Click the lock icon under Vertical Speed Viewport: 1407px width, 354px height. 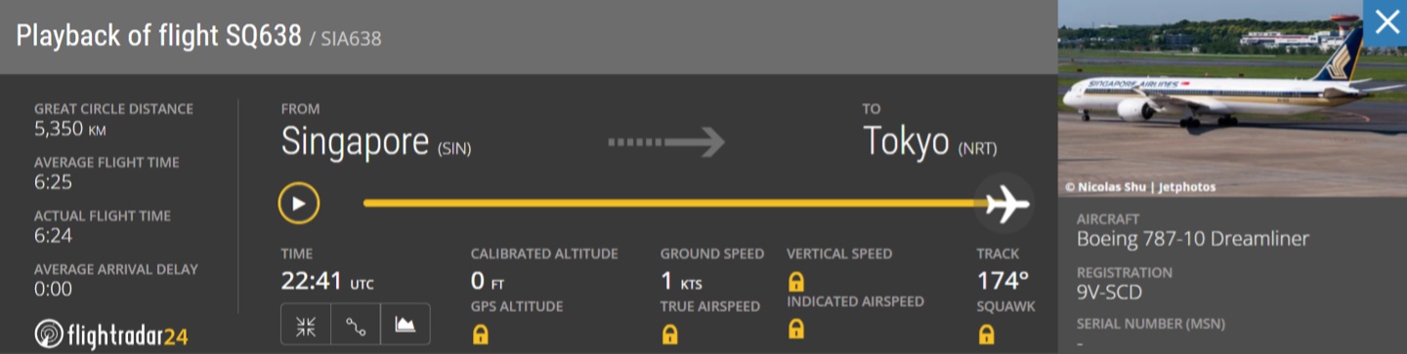pos(796,283)
